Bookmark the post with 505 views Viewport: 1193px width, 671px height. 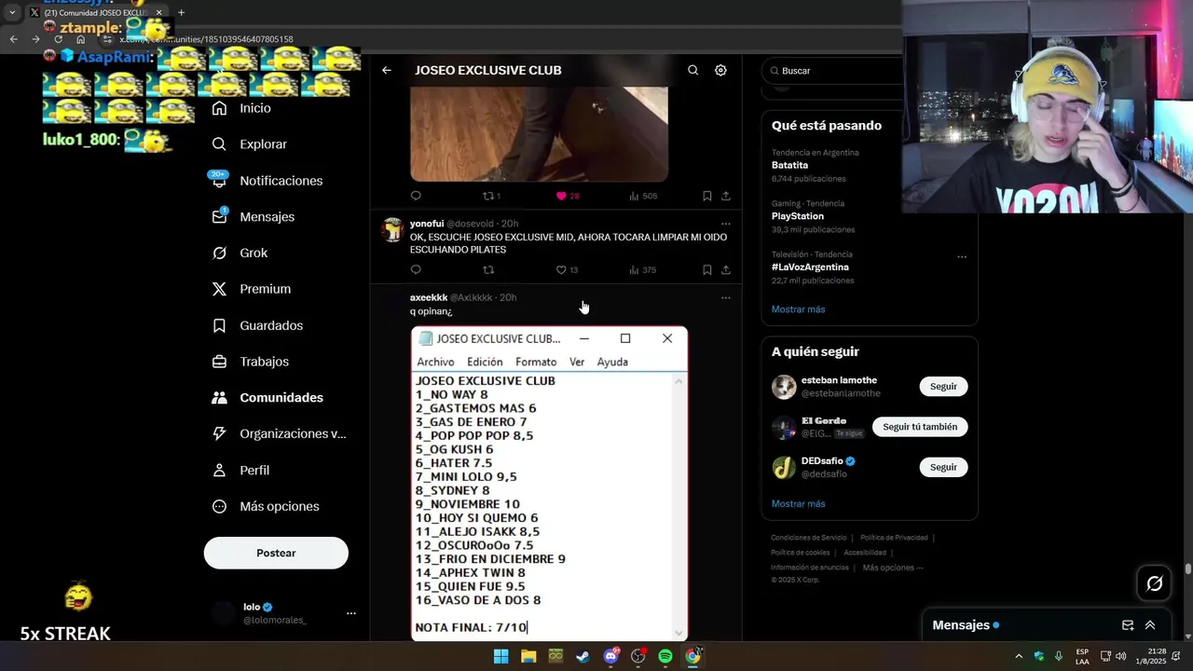(x=707, y=196)
